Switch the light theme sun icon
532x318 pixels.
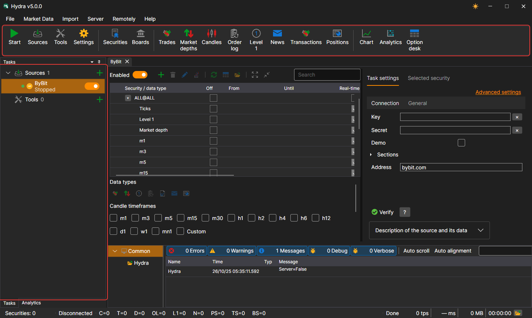(x=475, y=6)
